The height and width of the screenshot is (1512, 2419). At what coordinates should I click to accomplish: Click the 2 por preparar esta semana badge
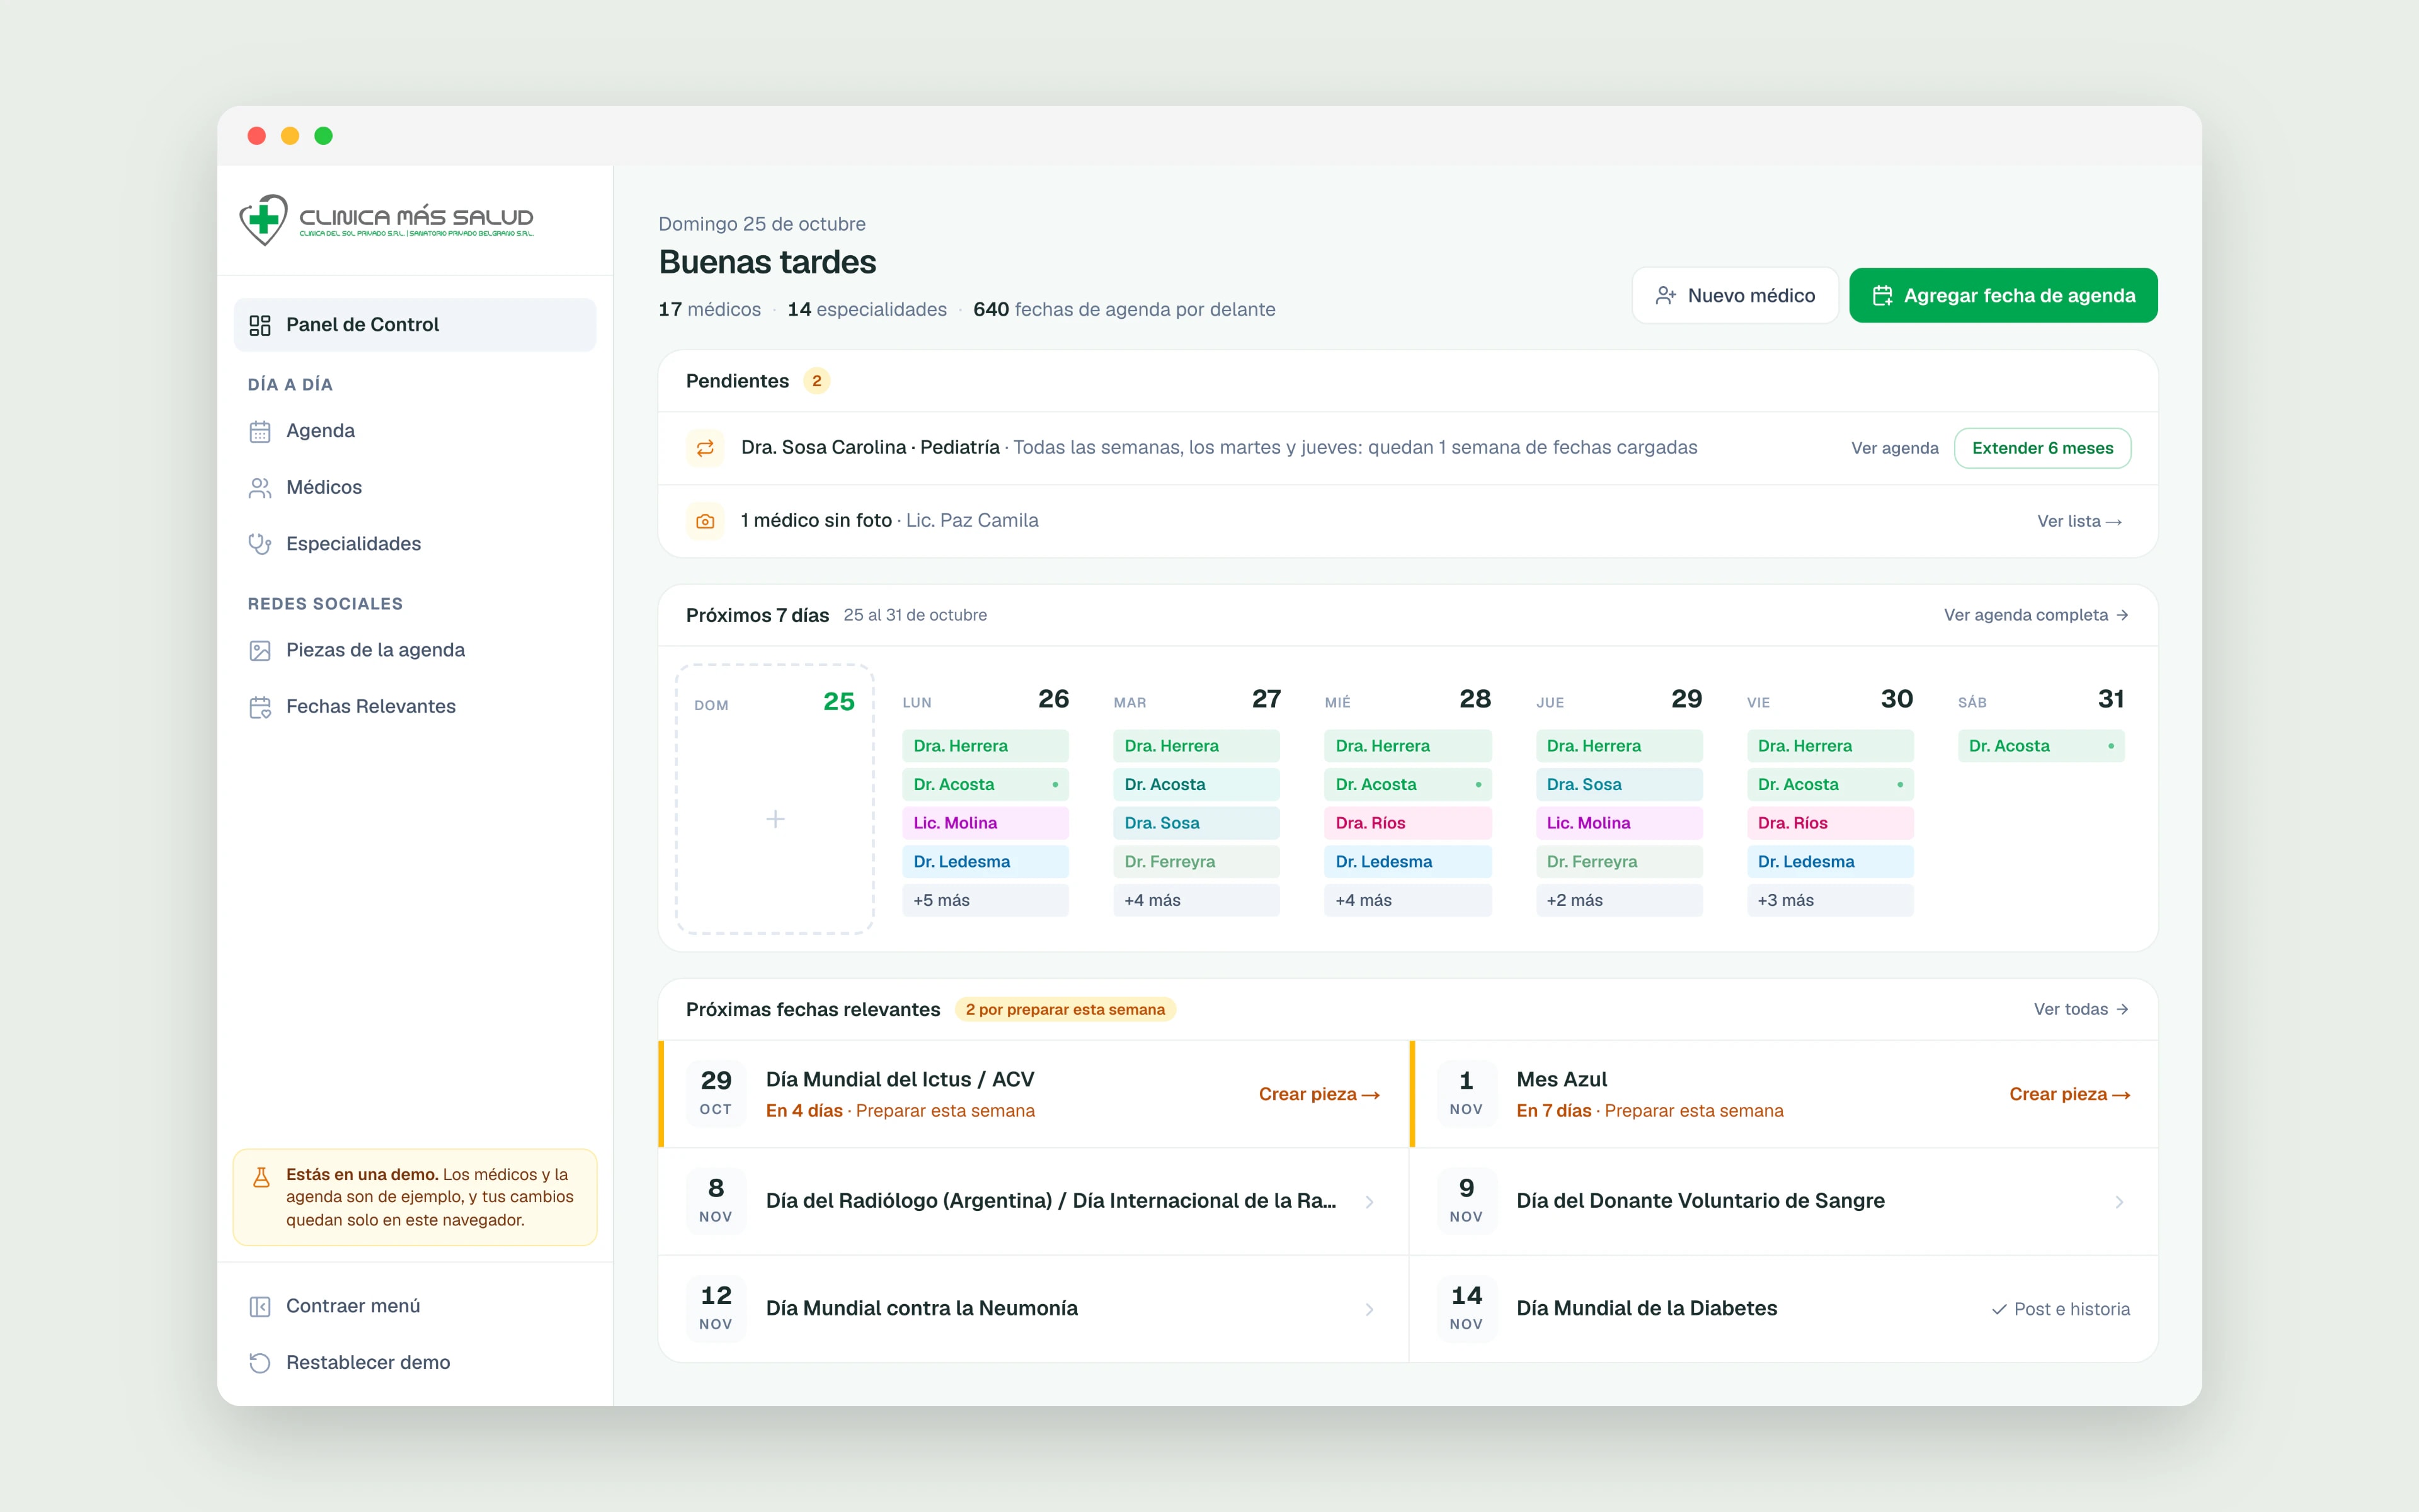(x=1065, y=1009)
